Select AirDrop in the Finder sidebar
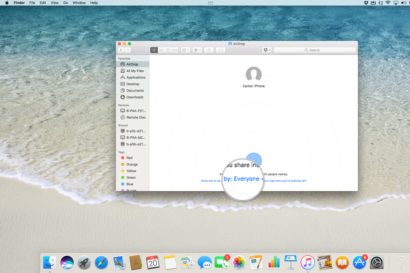Screen dimensions: 410x273 pos(133,64)
